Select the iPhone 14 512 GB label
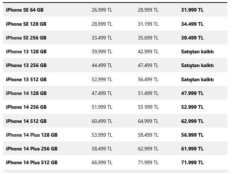This screenshot has height=174, width=232. tap(26, 121)
